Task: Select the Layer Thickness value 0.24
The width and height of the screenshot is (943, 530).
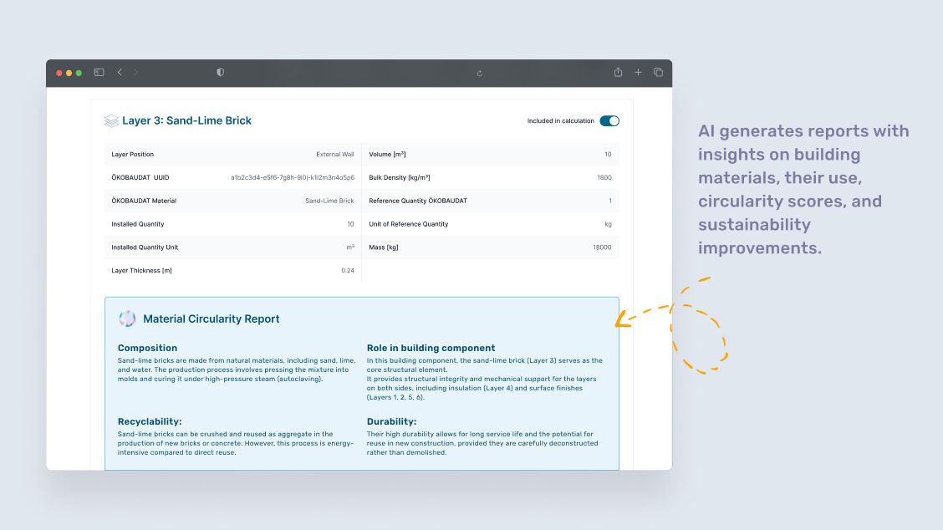Action: pyautogui.click(x=348, y=271)
